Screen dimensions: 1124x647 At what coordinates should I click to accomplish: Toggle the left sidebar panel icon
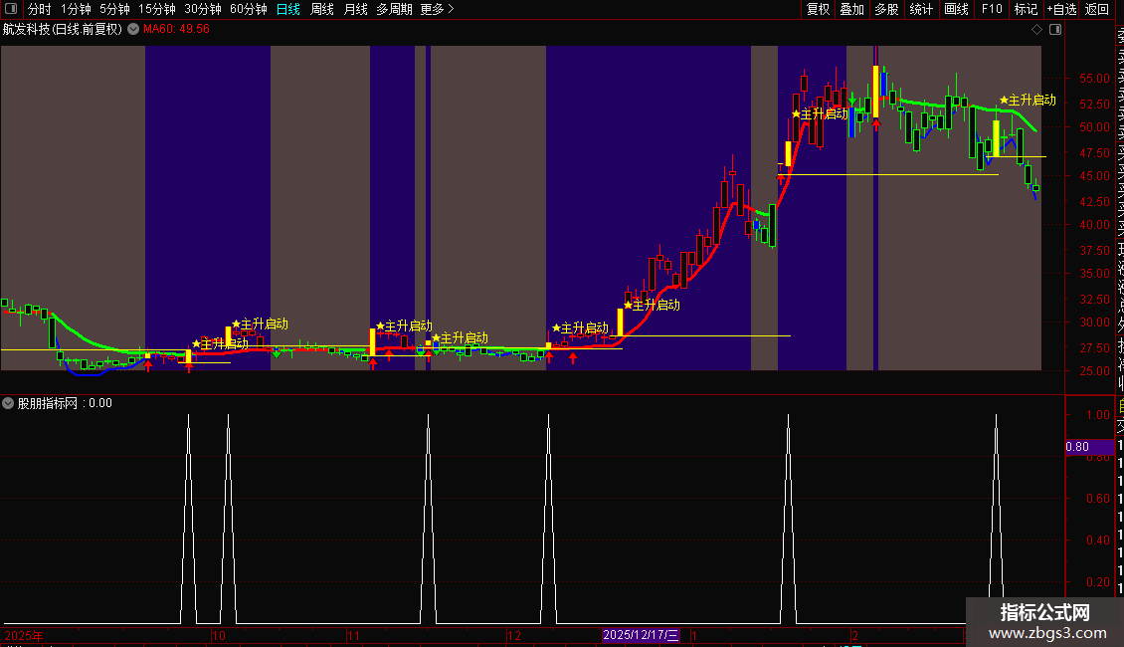pyautogui.click(x=11, y=9)
